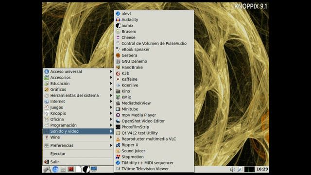Click the 16:29 taskbar clock

pos(262,169)
